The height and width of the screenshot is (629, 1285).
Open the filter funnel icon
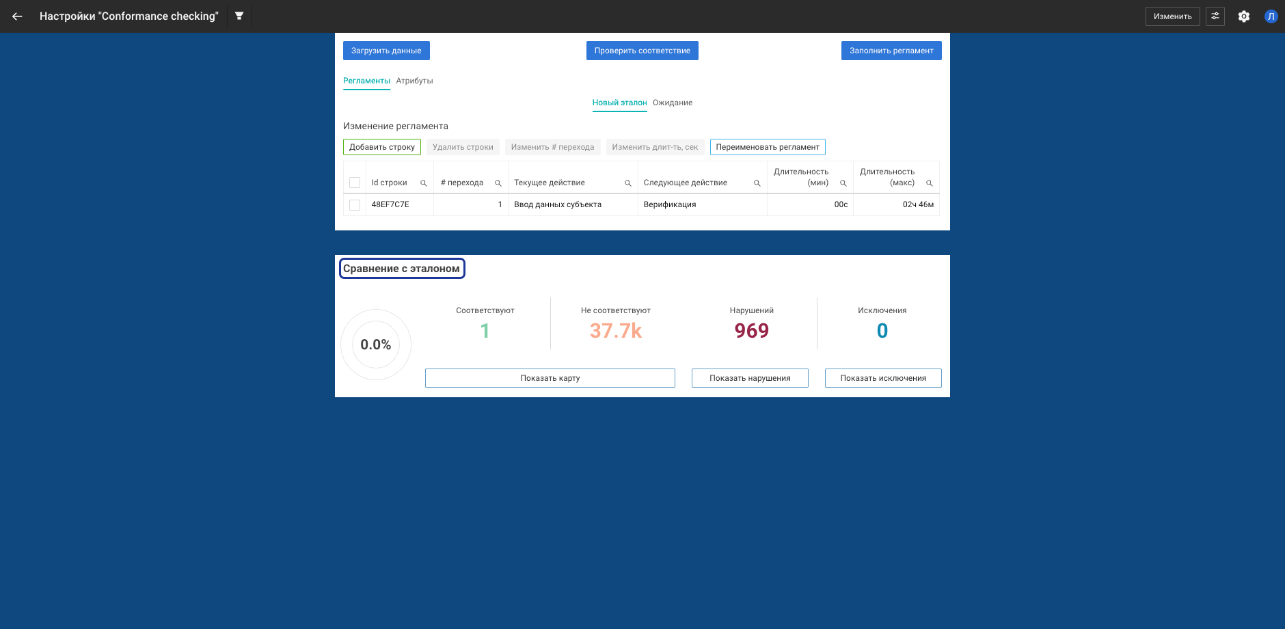coord(239,16)
